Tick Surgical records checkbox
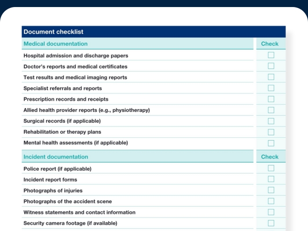308x231 pixels. (x=271, y=121)
